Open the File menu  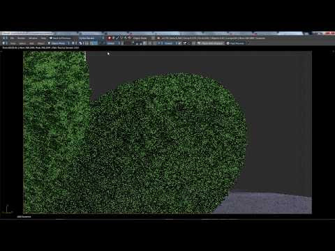12,38
